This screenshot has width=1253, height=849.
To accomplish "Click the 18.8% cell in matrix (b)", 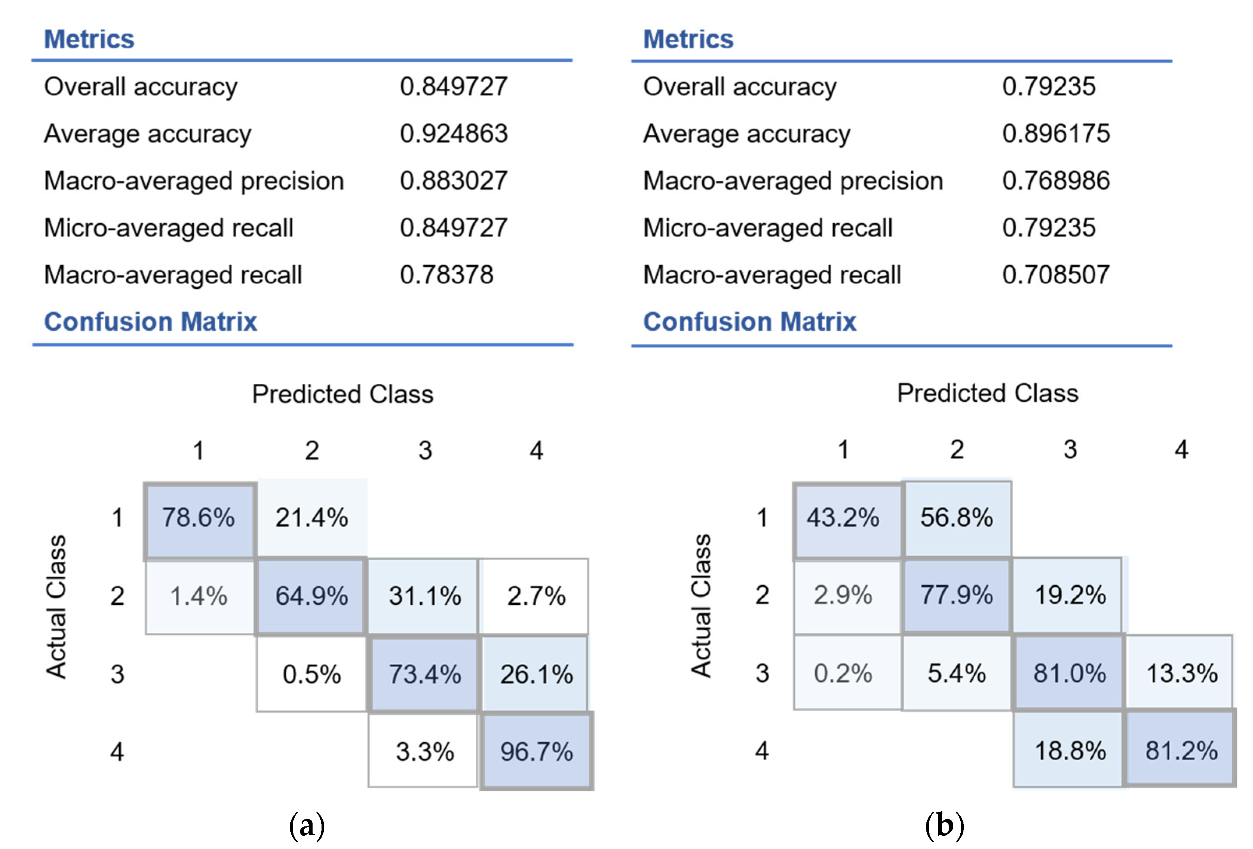I will tap(1070, 751).
